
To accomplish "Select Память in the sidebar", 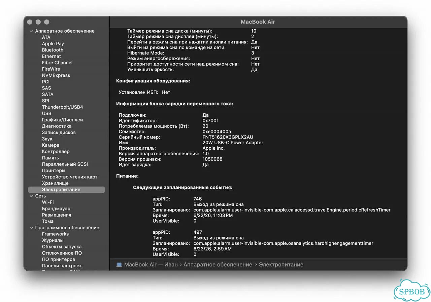I will click(51, 158).
